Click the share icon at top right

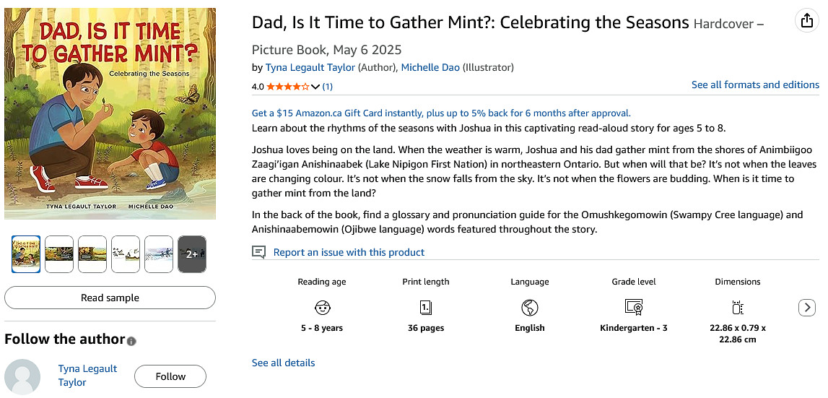[806, 22]
